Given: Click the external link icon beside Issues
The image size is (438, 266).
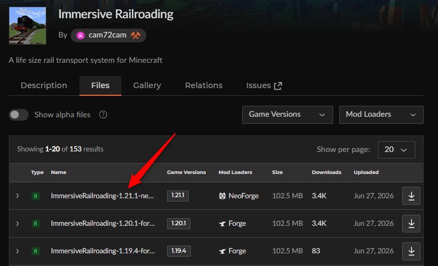Looking at the screenshot, I should (278, 86).
